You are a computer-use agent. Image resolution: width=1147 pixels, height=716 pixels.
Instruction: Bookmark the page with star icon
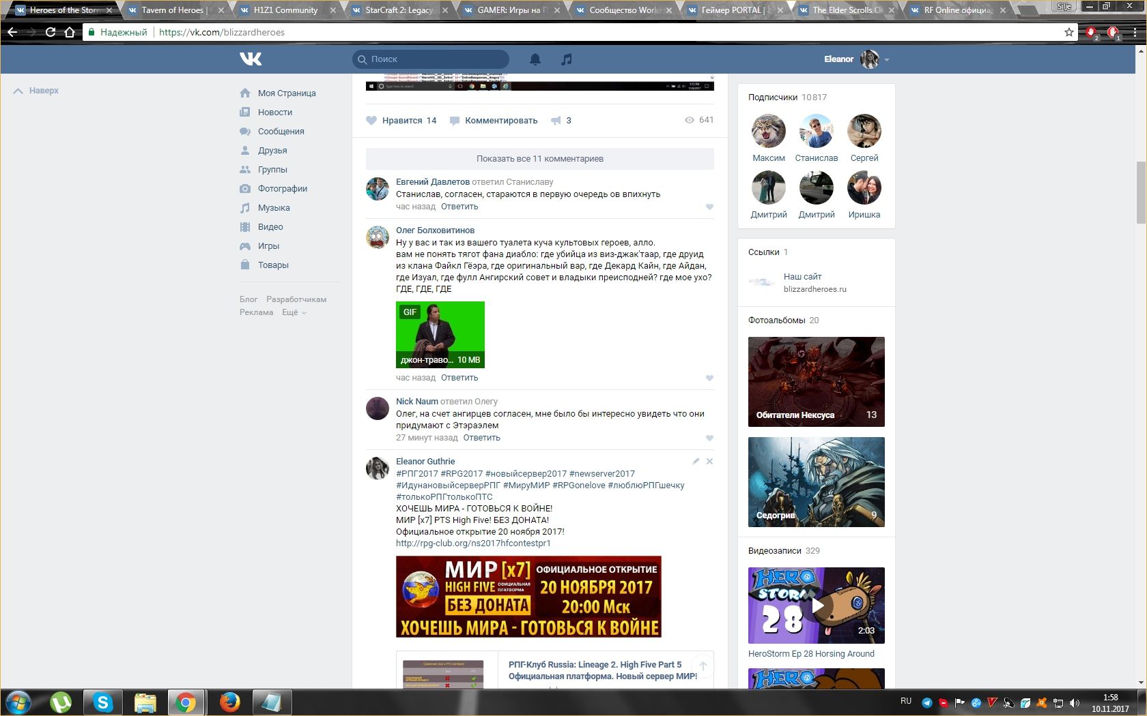(x=1068, y=32)
